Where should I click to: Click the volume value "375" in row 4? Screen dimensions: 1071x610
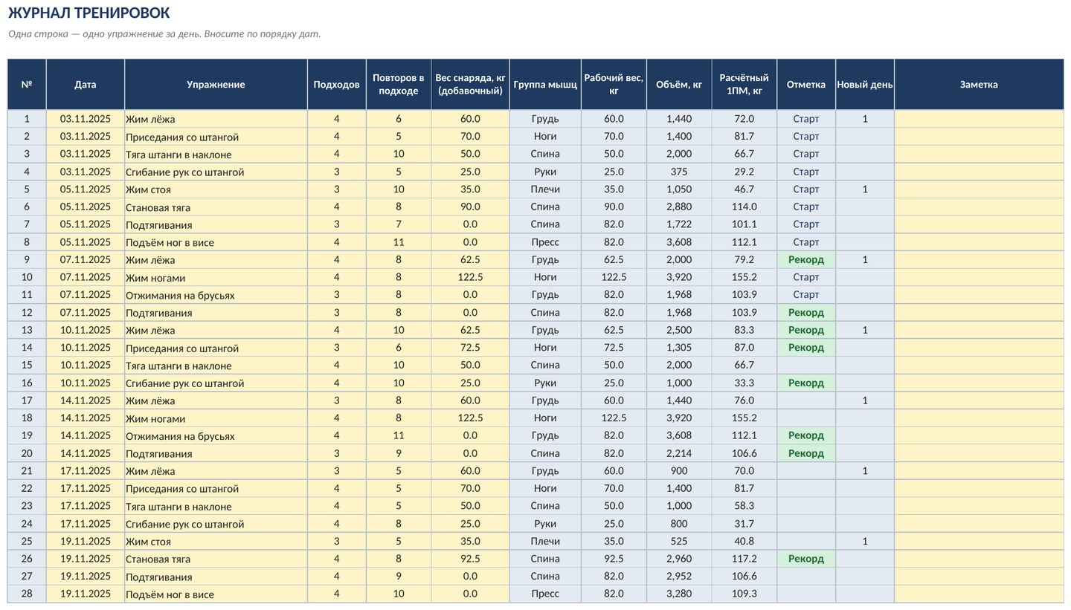click(x=679, y=172)
